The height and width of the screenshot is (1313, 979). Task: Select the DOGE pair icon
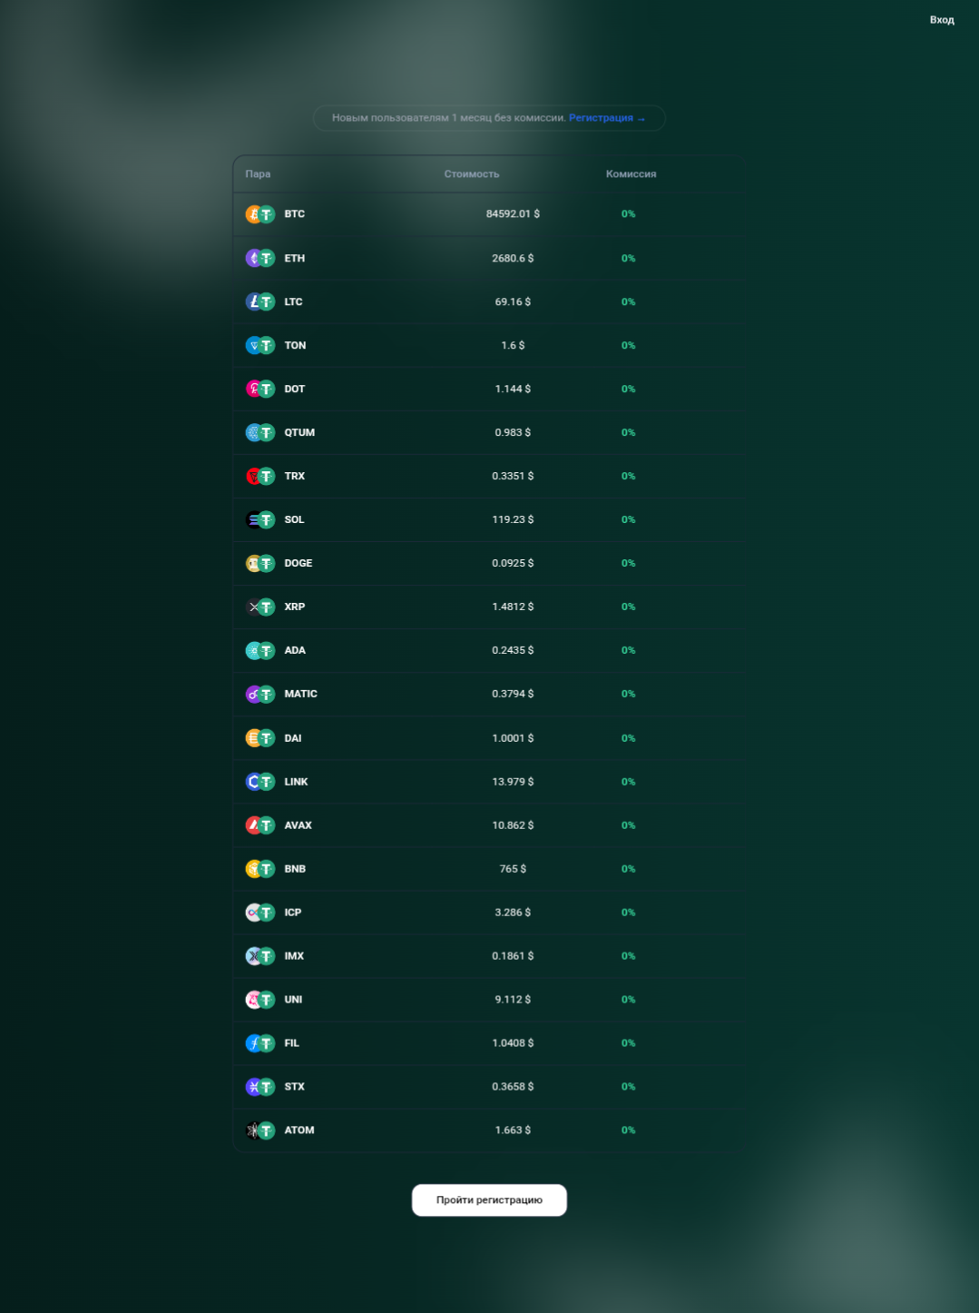pyautogui.click(x=259, y=563)
